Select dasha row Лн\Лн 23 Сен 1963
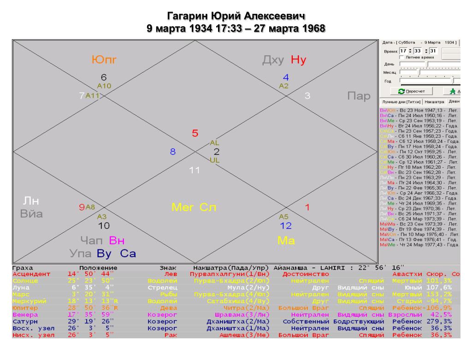This screenshot has width=472, height=354. 419,177
